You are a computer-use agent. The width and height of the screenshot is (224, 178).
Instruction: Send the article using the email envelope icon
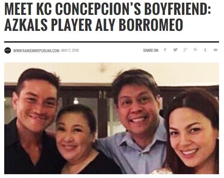[216, 50]
